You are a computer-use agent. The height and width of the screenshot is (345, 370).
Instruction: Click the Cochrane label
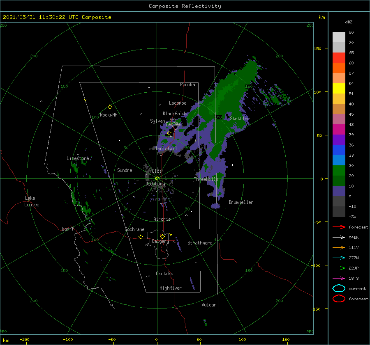click(134, 229)
